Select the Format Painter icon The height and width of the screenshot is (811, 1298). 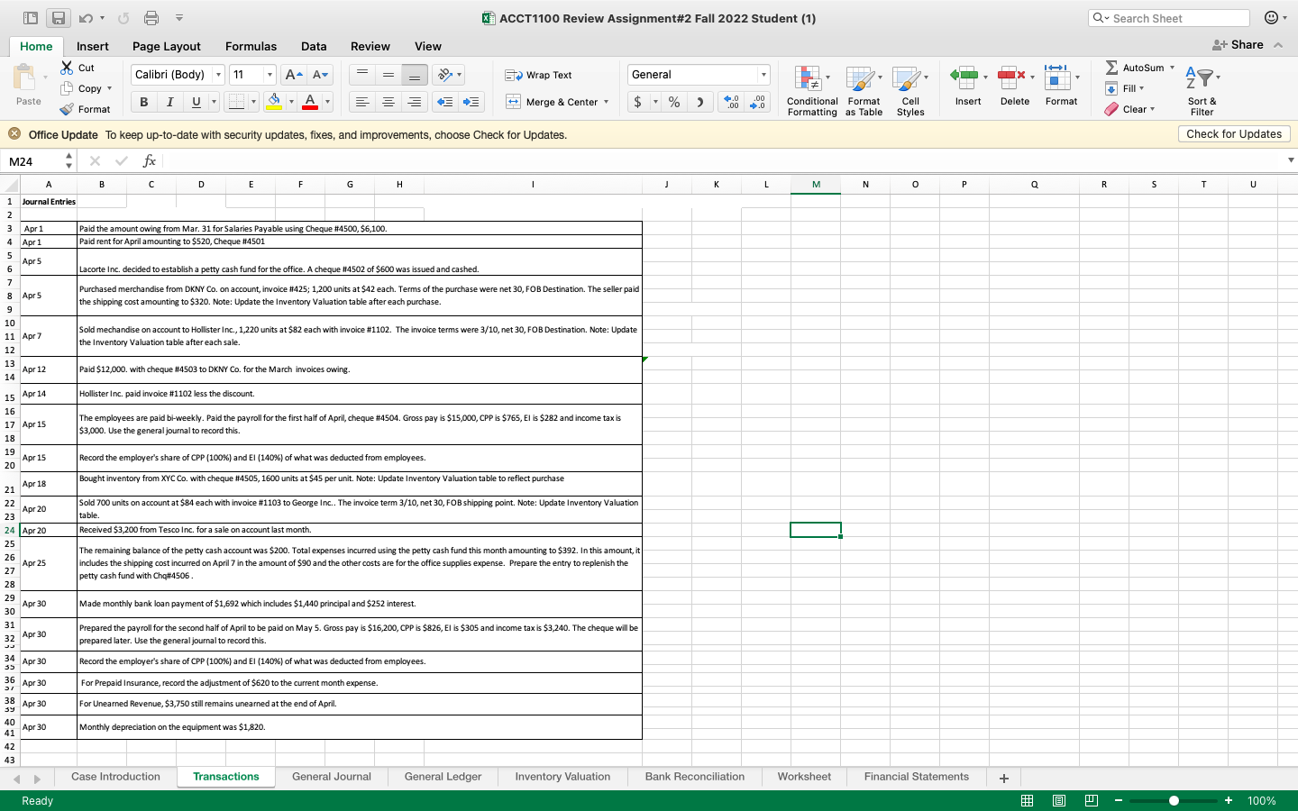67,109
